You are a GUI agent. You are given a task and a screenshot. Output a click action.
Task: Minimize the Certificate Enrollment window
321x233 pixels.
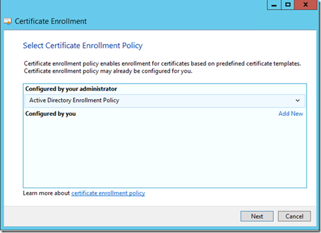point(274,5)
